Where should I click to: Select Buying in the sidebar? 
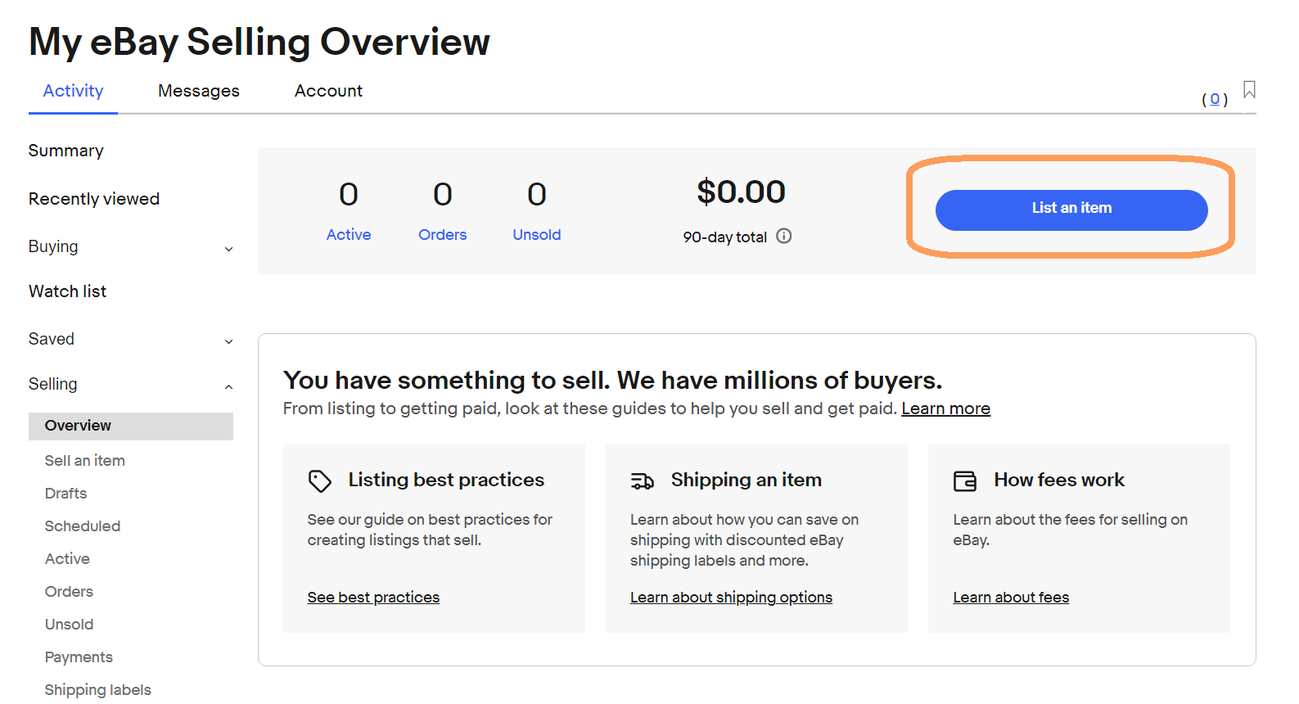pyautogui.click(x=53, y=246)
